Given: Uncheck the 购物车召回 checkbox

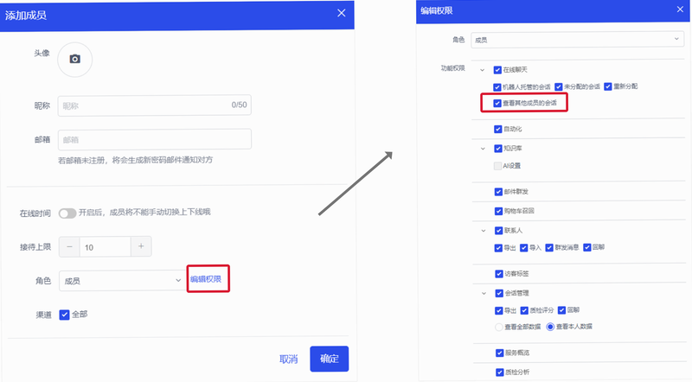Looking at the screenshot, I should (x=498, y=211).
